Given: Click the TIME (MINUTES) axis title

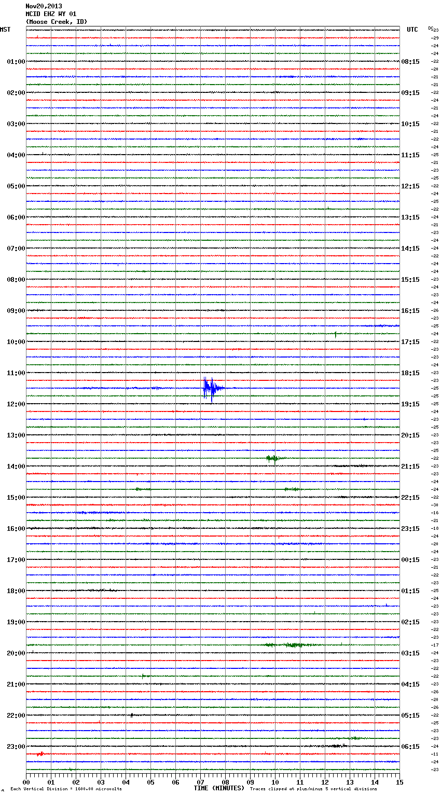Looking at the screenshot, I should (x=219, y=788).
